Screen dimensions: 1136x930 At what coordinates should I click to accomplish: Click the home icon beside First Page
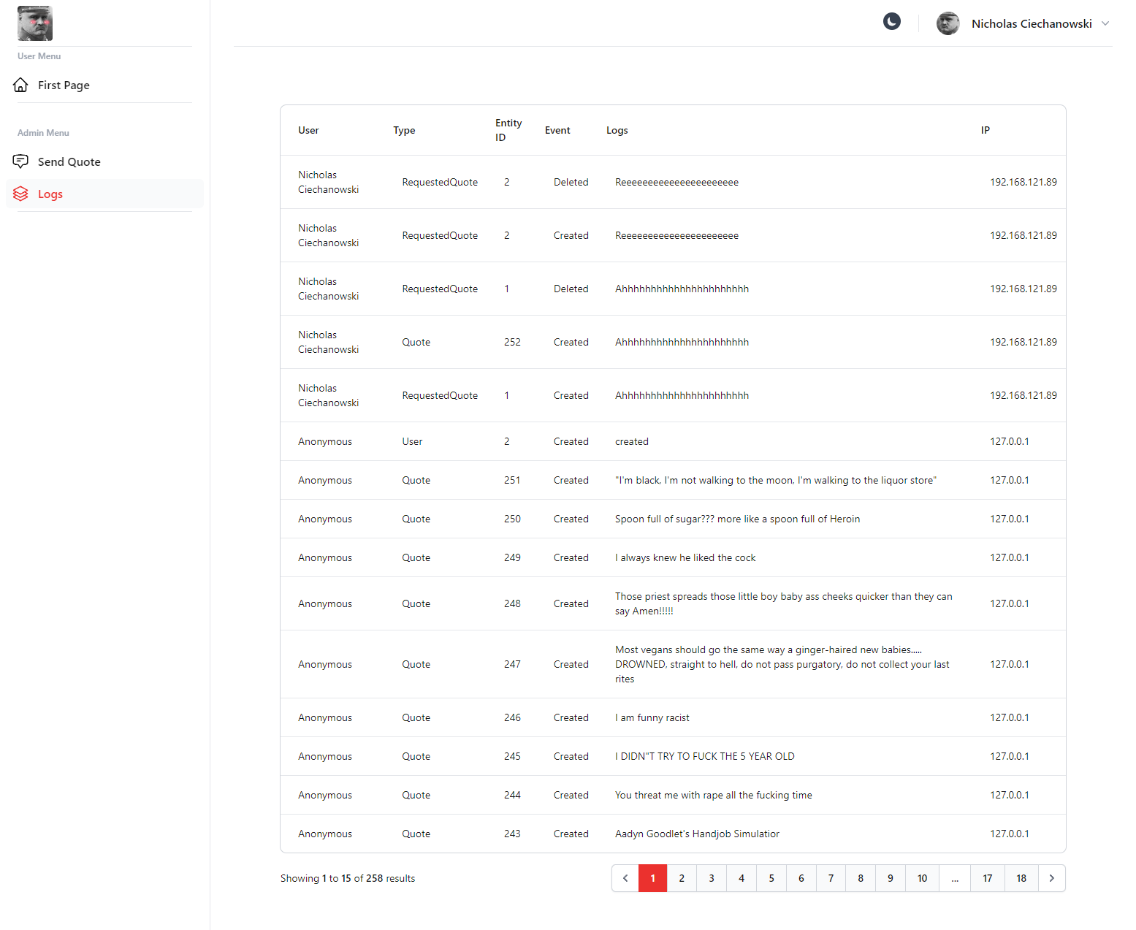(x=21, y=85)
